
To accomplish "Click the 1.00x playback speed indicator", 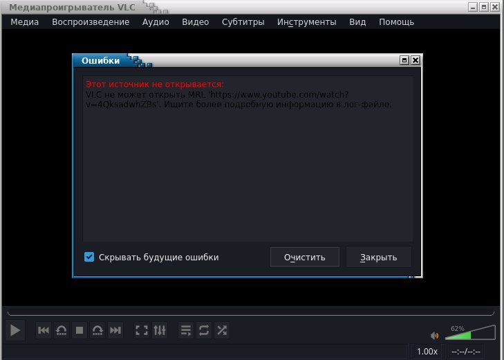I will pos(427,352).
